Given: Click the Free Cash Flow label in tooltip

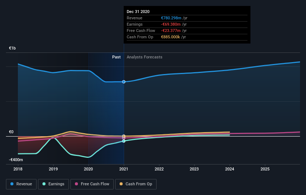Looking at the screenshot, I should [141, 31].
